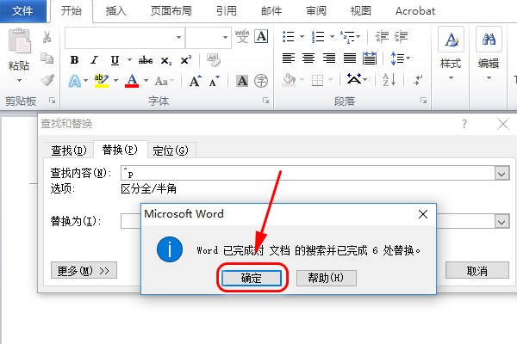Click the Line Spacing icon

[x=397, y=58]
